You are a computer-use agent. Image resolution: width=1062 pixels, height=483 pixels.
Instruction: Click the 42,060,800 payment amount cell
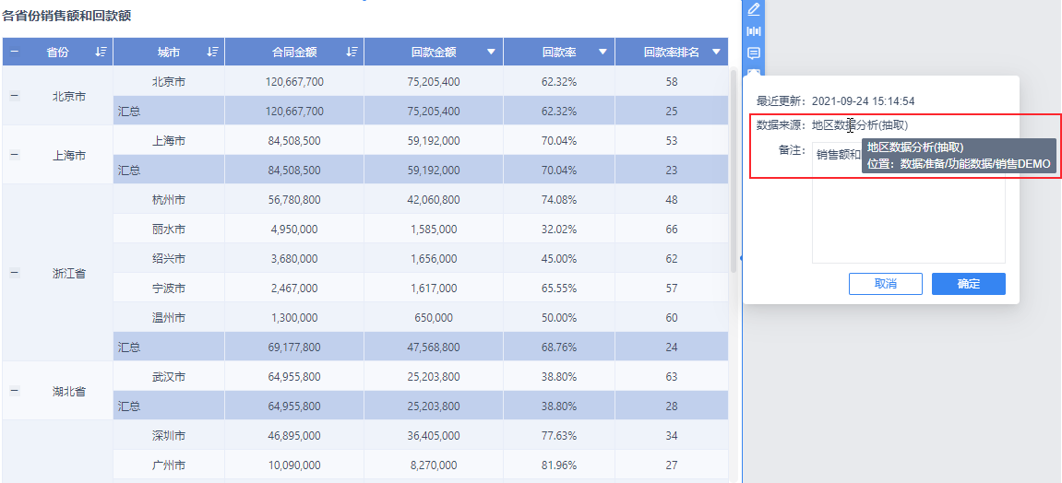434,199
